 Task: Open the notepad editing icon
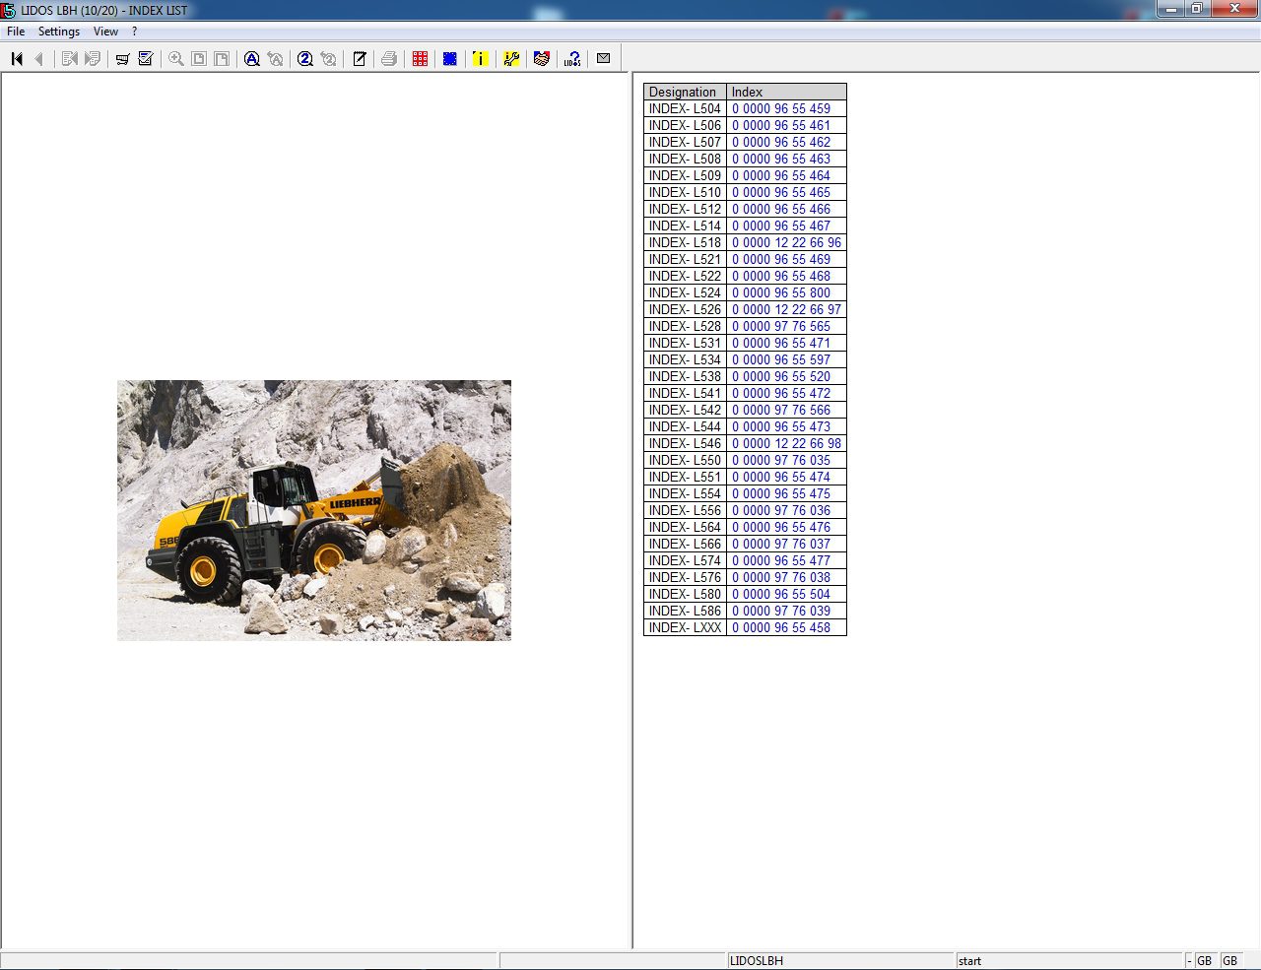point(358,58)
